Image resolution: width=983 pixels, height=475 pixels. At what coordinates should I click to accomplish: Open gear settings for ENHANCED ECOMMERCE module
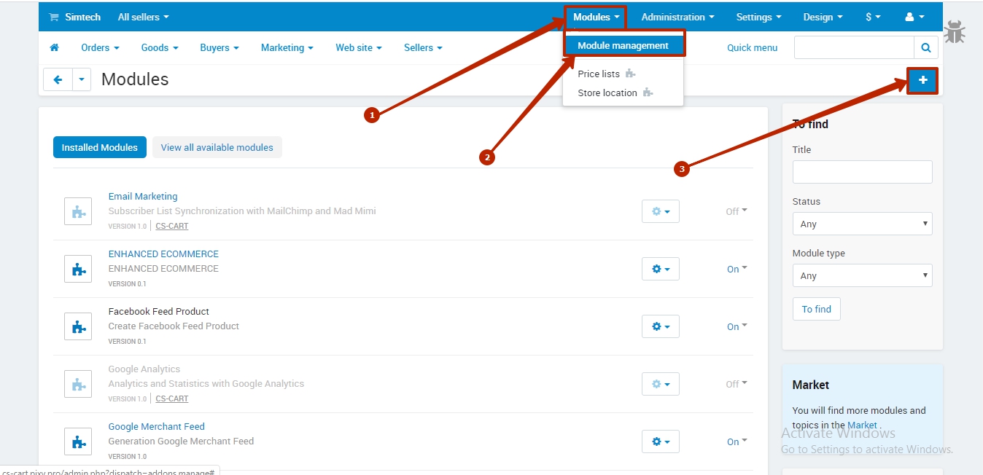[x=660, y=269]
